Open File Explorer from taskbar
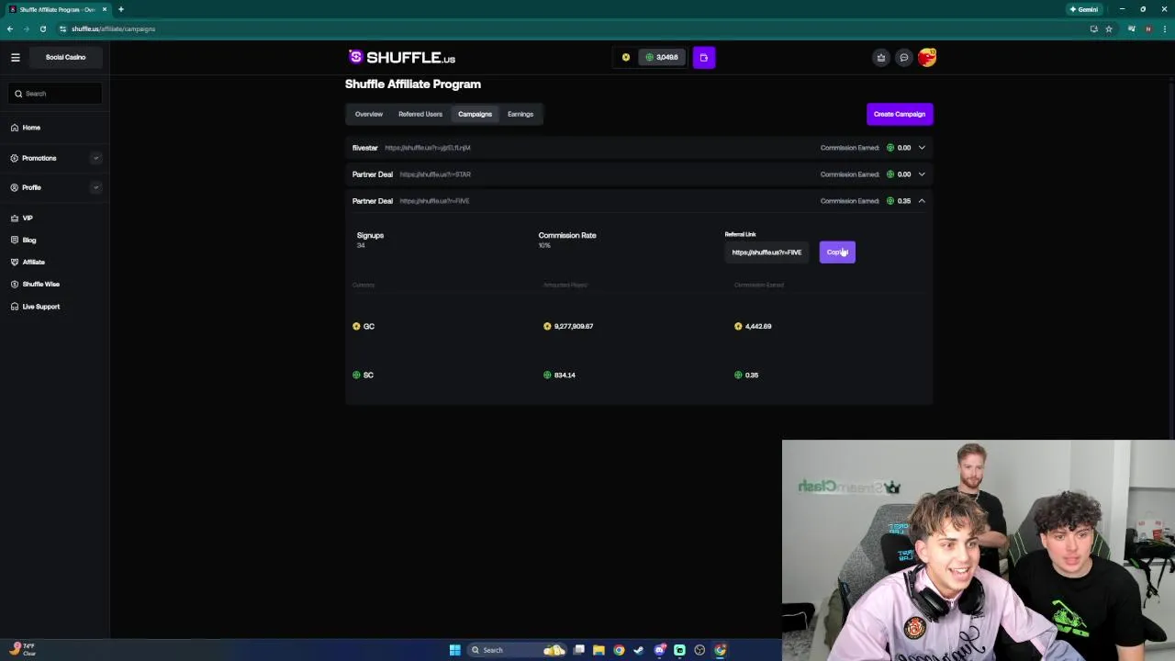Viewport: 1175px width, 661px height. click(x=599, y=650)
